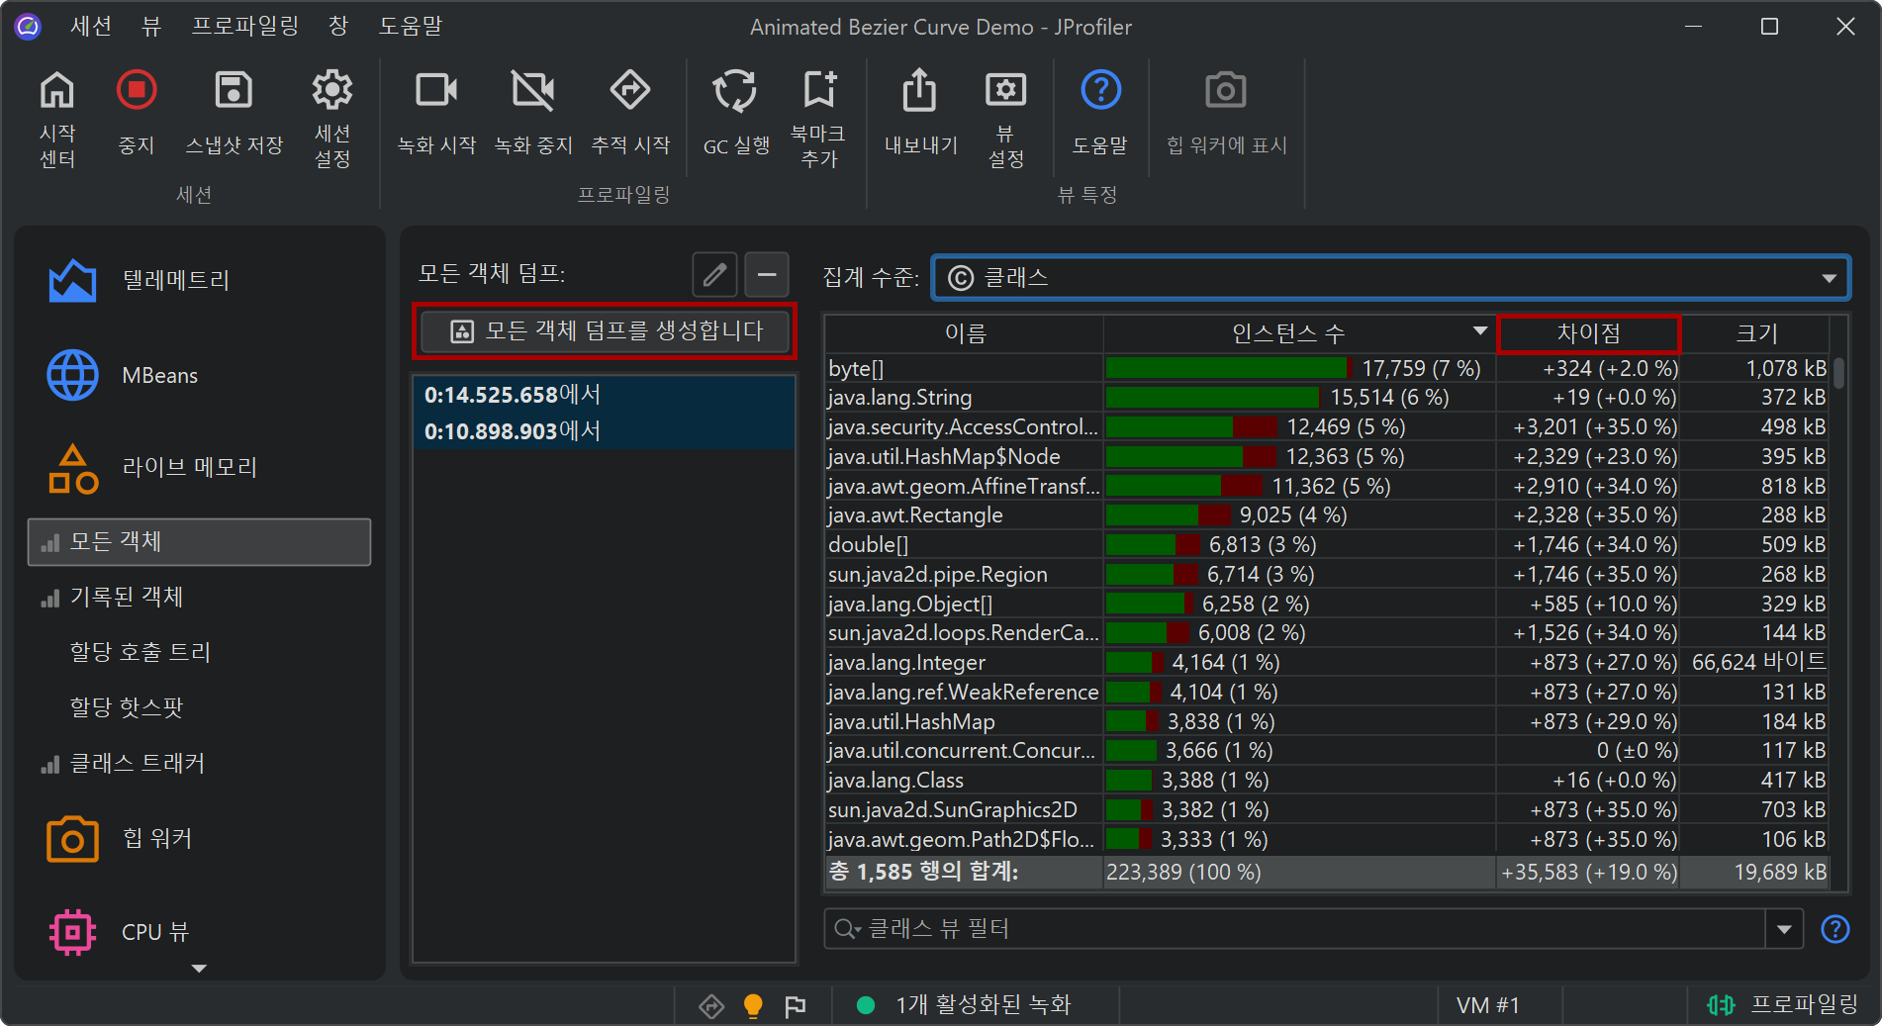The image size is (1882, 1026).
Task: Add a bookmark from the toolbar
Action: [818, 92]
